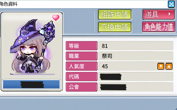The image size is (177, 110).
Task: Click the pink heart icon on portrait
Action: coord(56,18)
